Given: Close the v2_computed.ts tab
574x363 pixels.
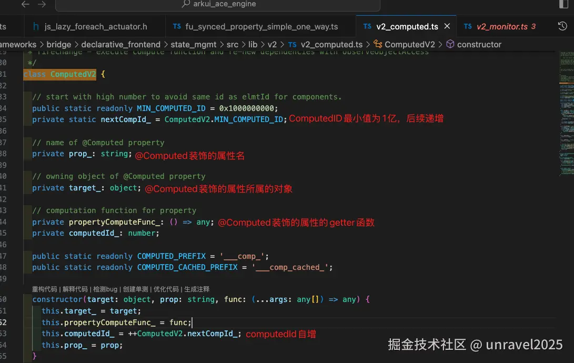Looking at the screenshot, I should tap(447, 26).
